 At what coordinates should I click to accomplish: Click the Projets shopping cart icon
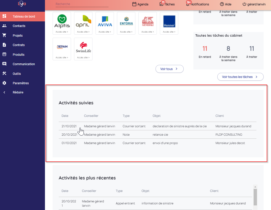click(4, 35)
